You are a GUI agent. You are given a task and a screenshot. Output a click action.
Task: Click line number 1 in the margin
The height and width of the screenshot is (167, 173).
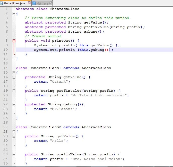coord(7,9)
